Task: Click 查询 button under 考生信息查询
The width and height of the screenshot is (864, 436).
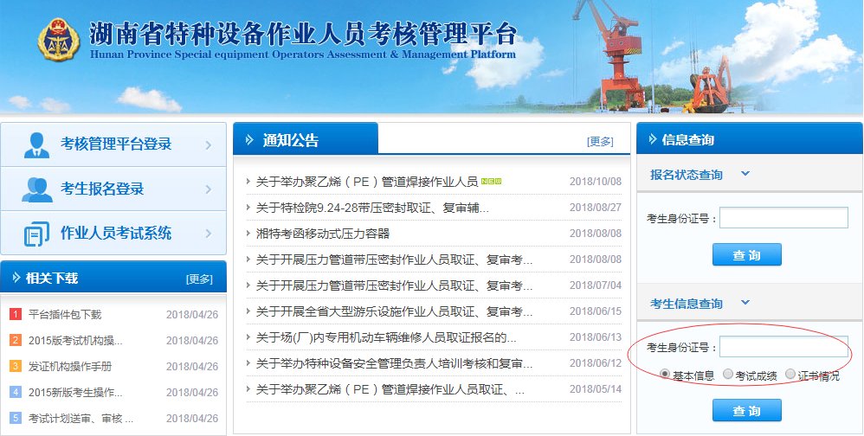Action: 746,411
